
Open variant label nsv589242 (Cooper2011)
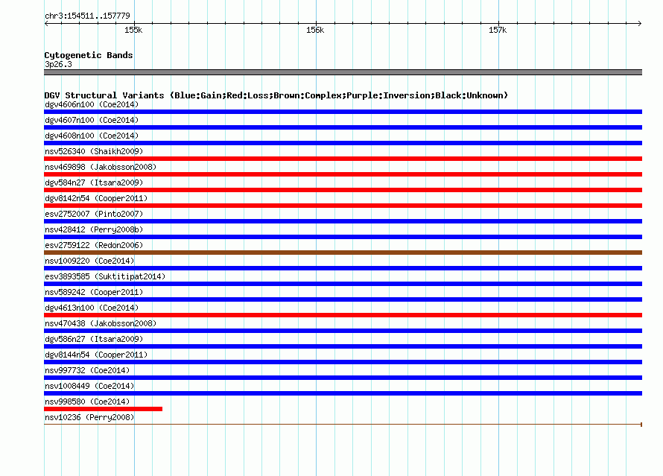coord(94,292)
